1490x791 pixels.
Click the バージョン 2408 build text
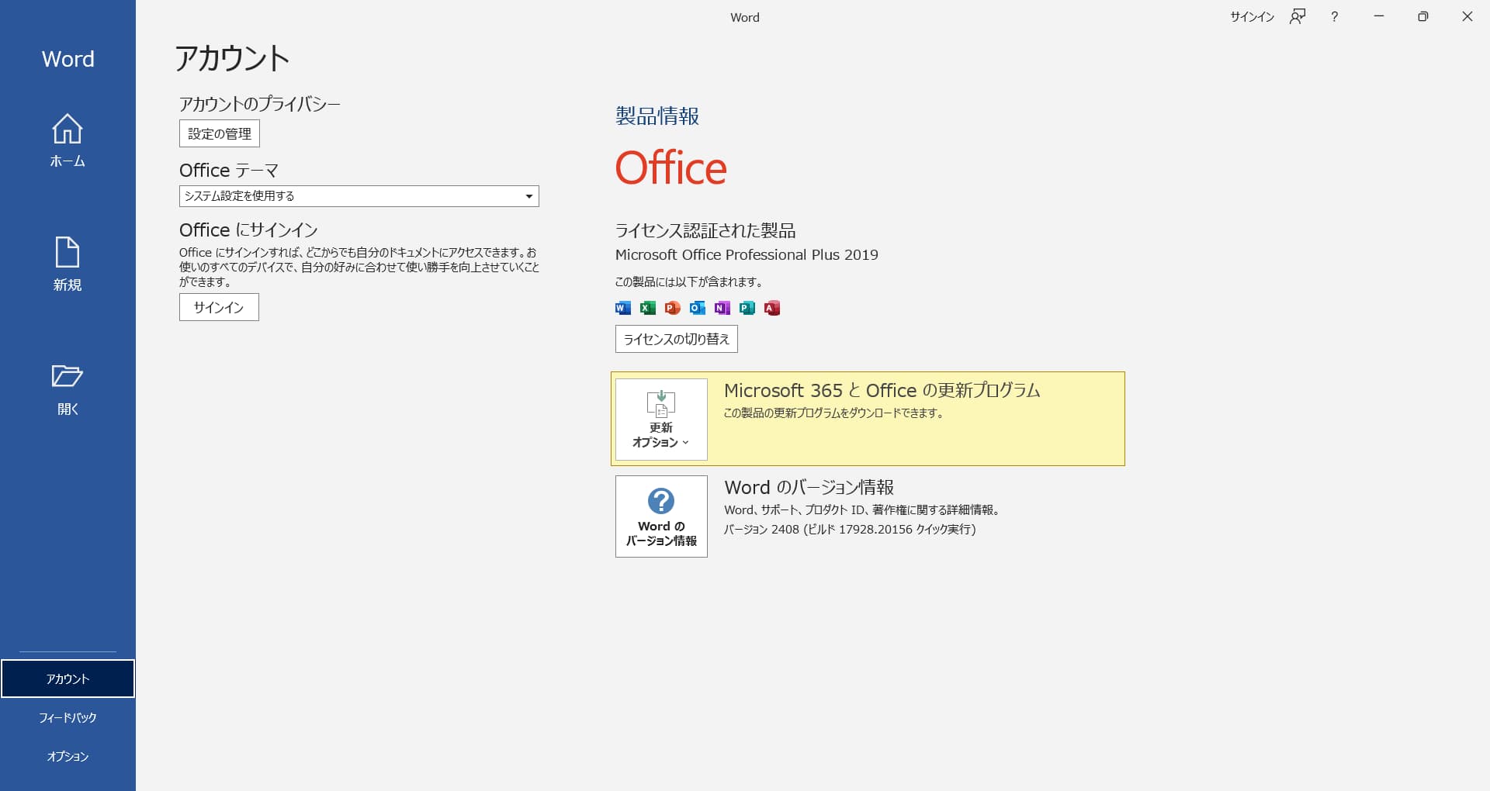850,529
